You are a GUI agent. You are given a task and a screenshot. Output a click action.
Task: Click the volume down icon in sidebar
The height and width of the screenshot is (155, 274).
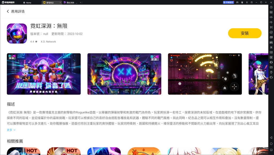coord(271,22)
